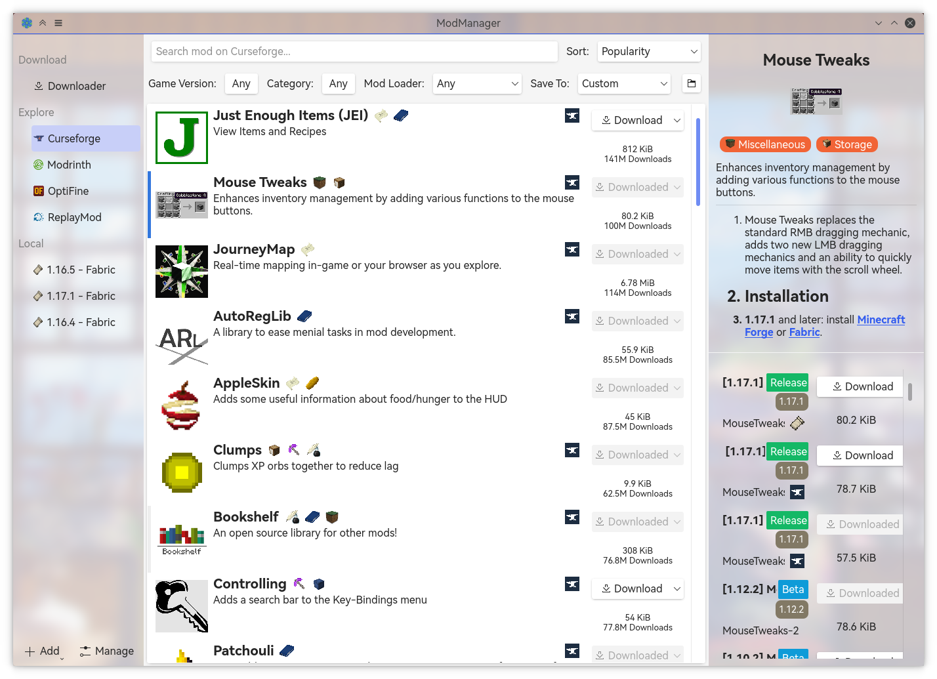Click the AppleSkin apple logo
Screen dimensions: 937x679
click(x=182, y=405)
